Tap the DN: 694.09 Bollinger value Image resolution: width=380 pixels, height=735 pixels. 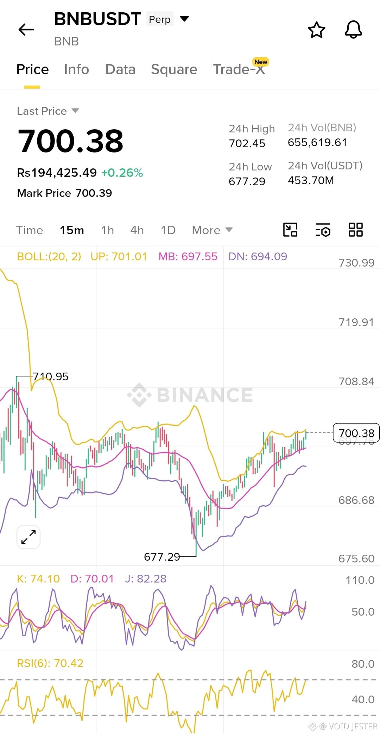coord(258,256)
